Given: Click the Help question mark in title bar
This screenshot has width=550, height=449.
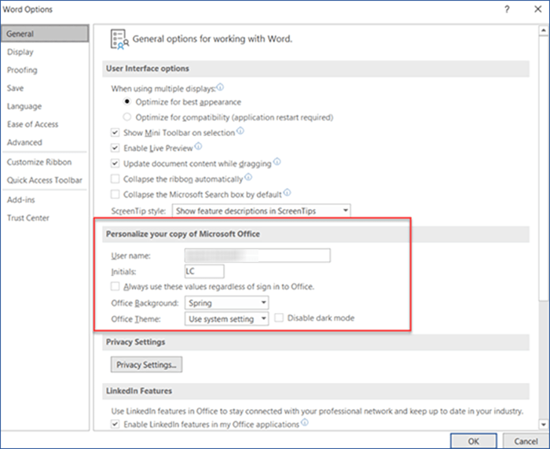Looking at the screenshot, I should 507,9.
